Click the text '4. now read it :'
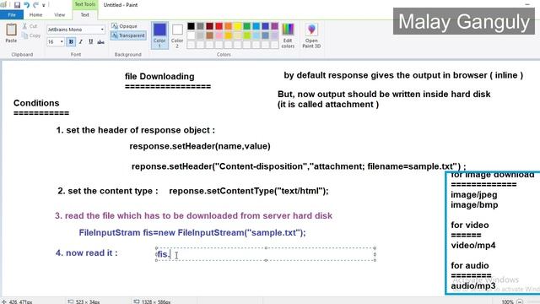Viewport: 540px width, 304px height. tap(86, 252)
